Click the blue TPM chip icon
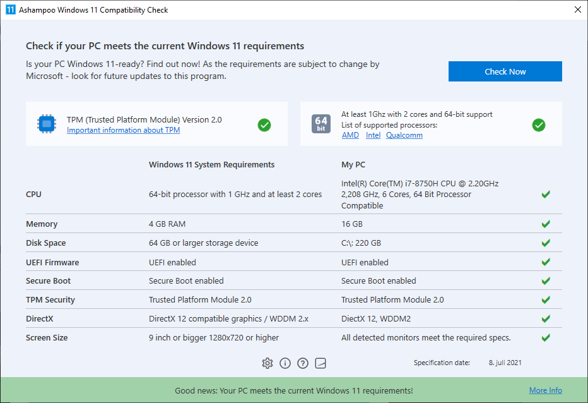The width and height of the screenshot is (588, 403). point(47,124)
